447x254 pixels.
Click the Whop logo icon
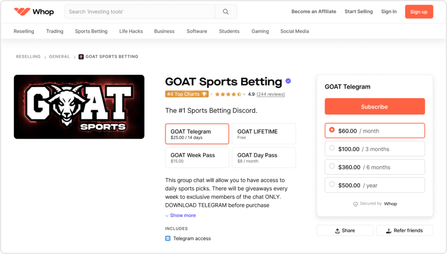click(x=22, y=12)
